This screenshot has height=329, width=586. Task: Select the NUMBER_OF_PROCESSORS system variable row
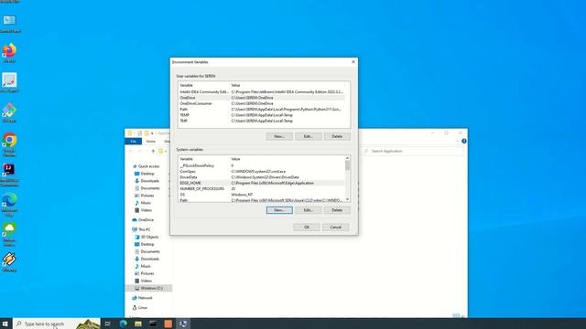(x=262, y=189)
